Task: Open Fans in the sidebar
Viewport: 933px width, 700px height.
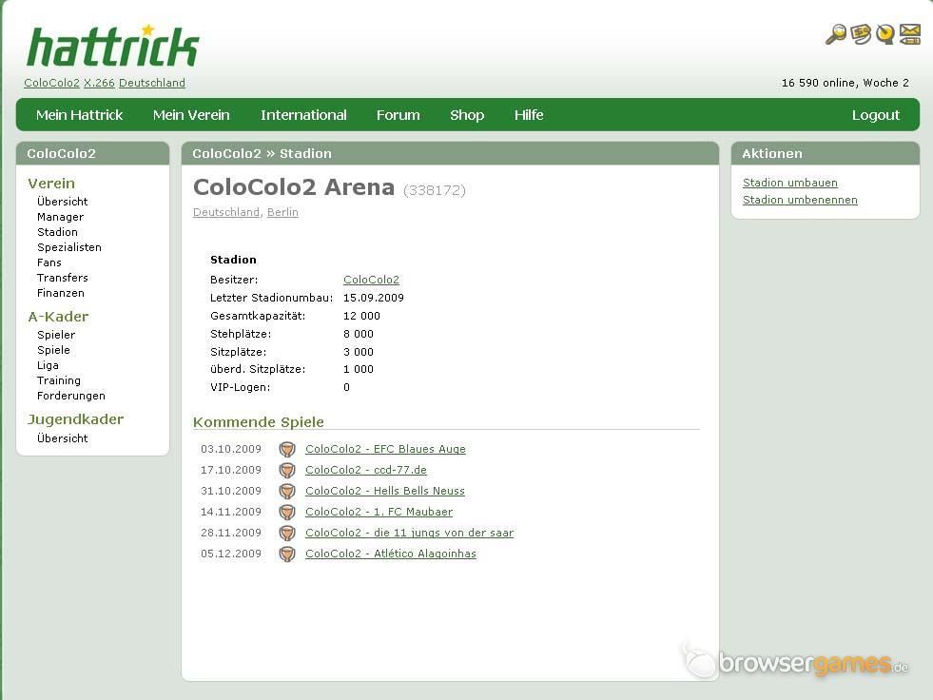Action: pos(49,263)
